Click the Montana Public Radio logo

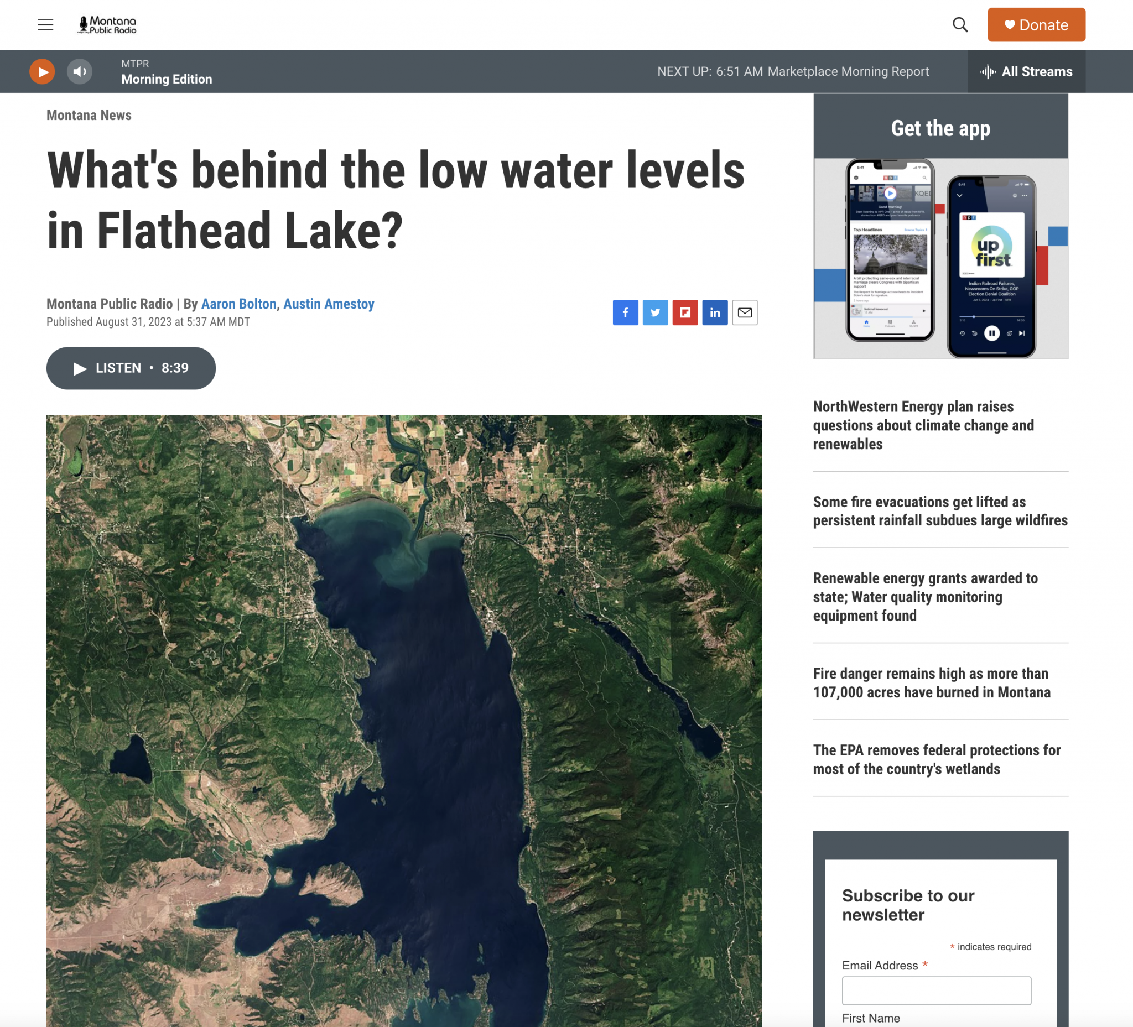click(x=107, y=25)
